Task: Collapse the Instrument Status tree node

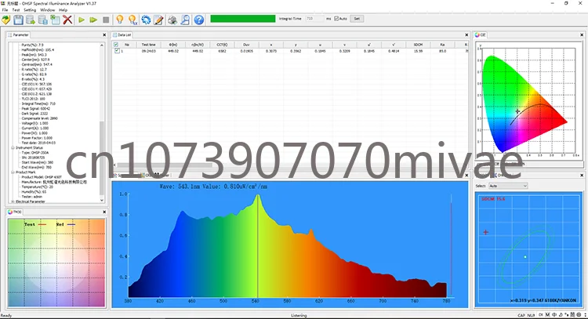Action: [13, 147]
